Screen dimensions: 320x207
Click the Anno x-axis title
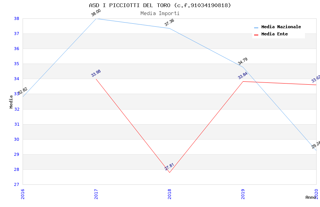point(311,197)
